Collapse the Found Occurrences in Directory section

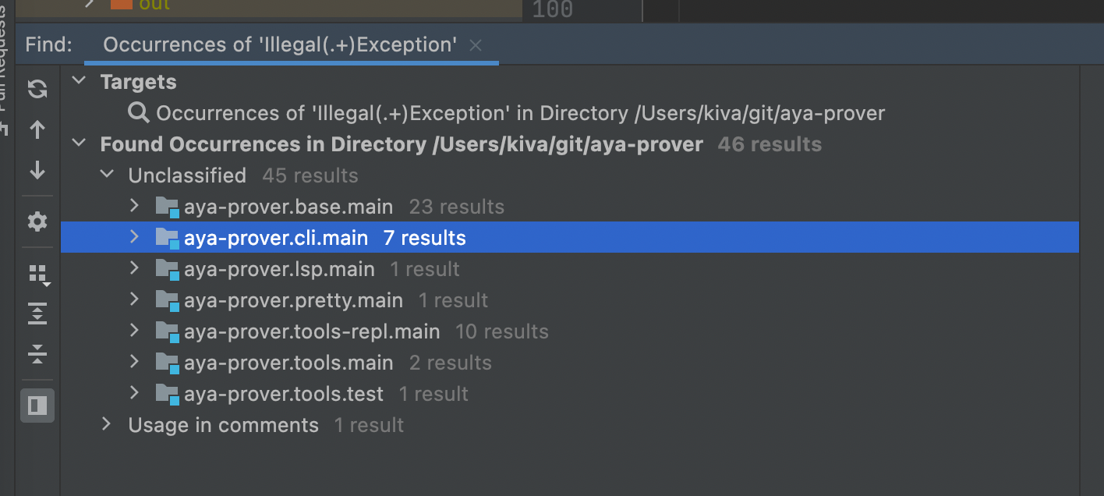click(78, 143)
